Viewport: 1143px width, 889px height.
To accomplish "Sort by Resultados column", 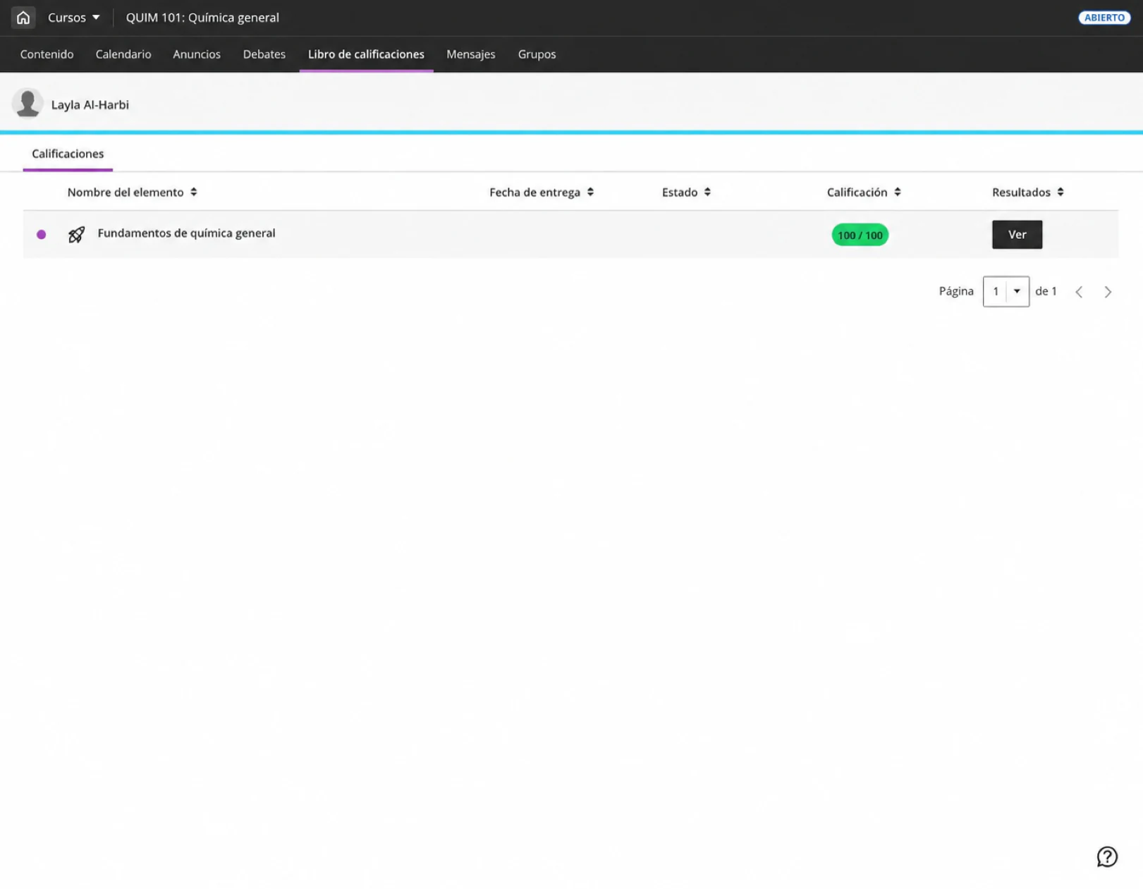I will click(1027, 192).
